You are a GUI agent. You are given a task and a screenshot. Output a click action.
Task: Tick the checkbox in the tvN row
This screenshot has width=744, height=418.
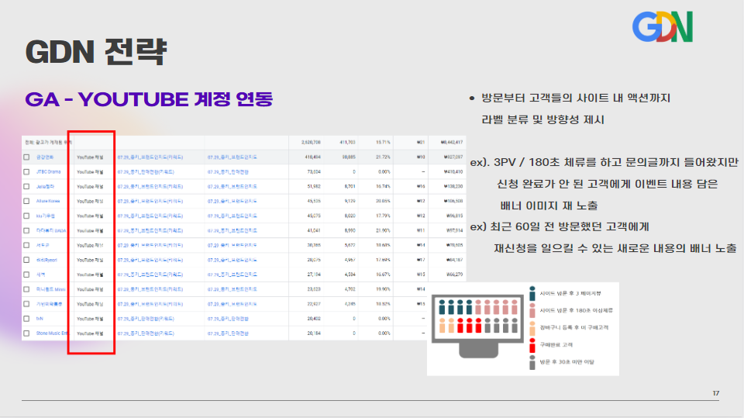point(26,319)
